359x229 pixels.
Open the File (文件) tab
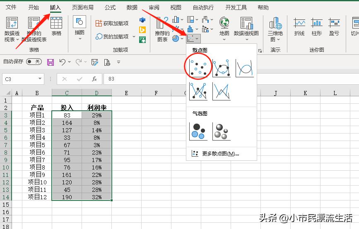[11, 7]
